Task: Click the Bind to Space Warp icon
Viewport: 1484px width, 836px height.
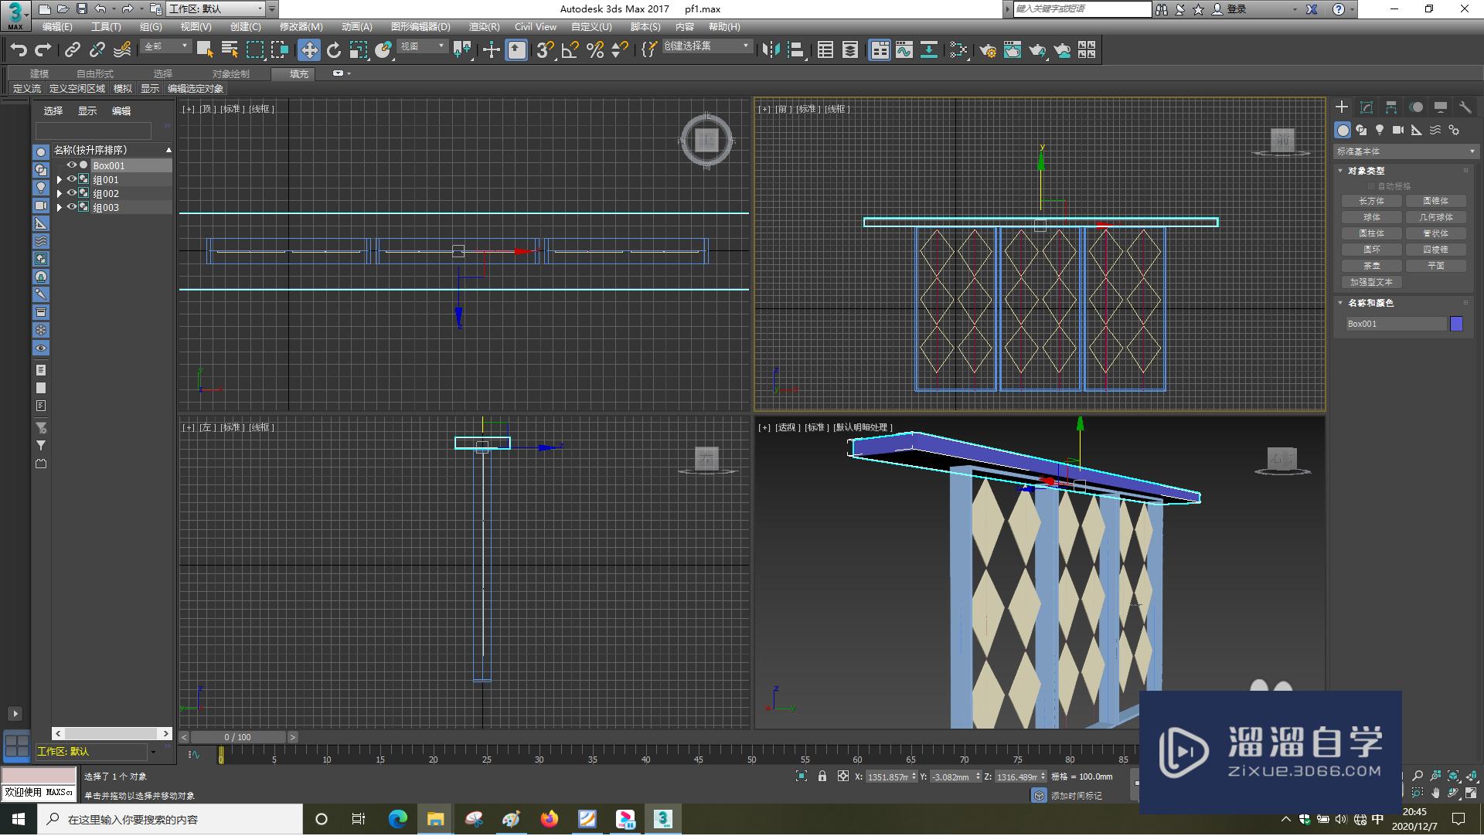Action: pos(122,50)
